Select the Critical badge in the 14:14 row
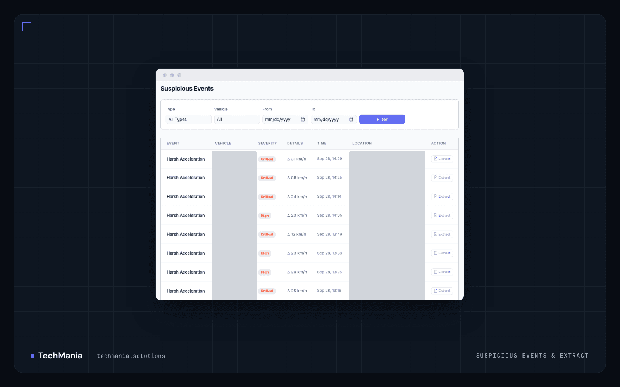620x387 pixels. click(x=267, y=197)
